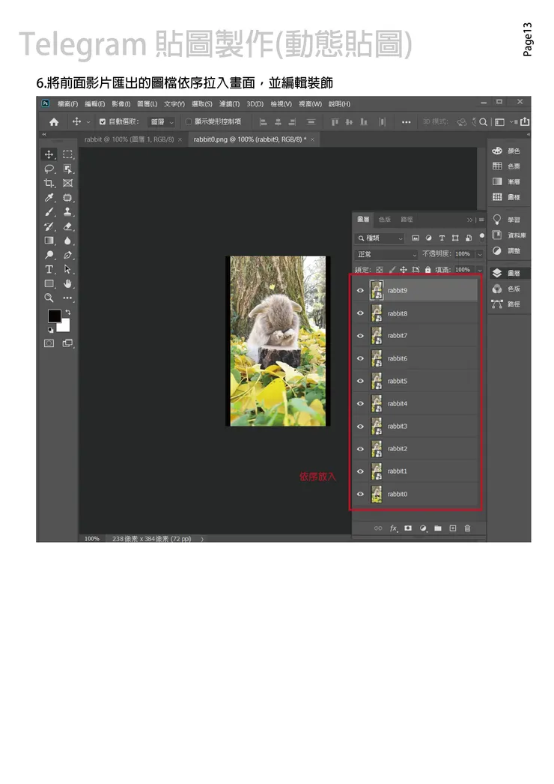Add a new adjustment layer
The width and height of the screenshot is (554, 784).
click(x=423, y=528)
